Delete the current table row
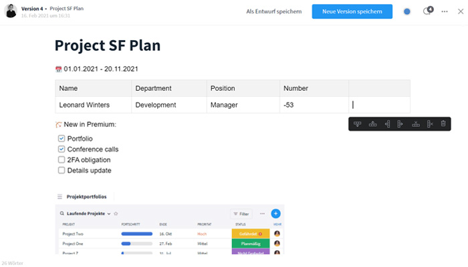 tap(416, 124)
